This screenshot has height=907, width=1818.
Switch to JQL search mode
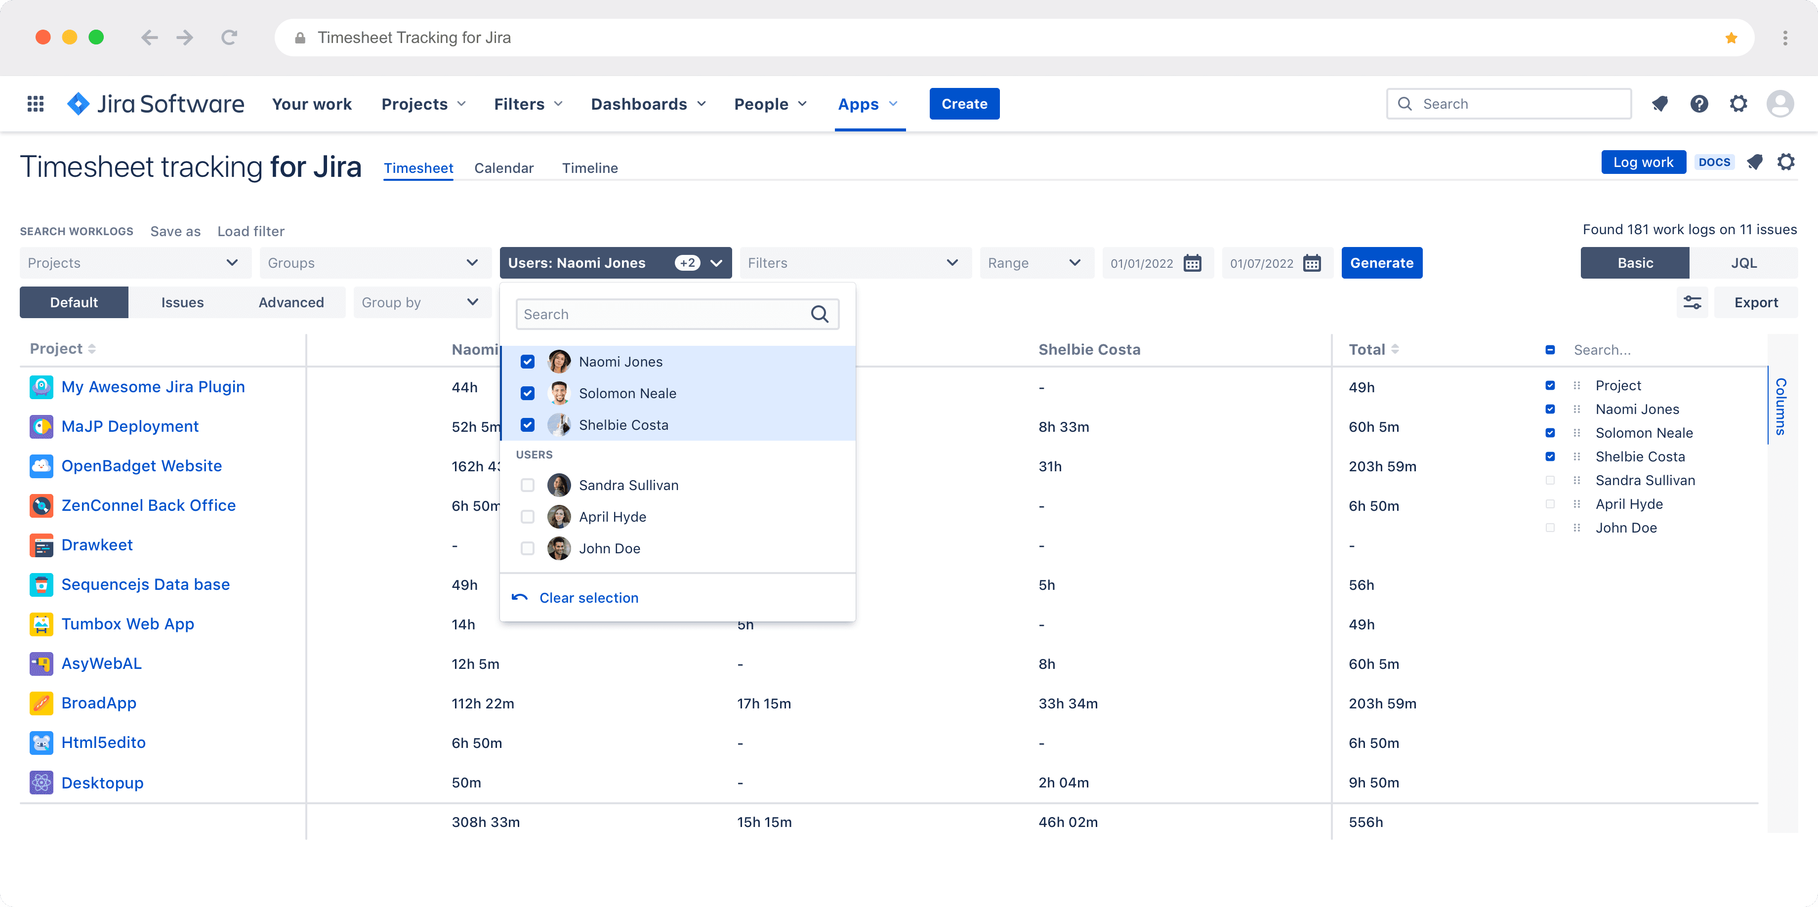pyautogui.click(x=1743, y=263)
